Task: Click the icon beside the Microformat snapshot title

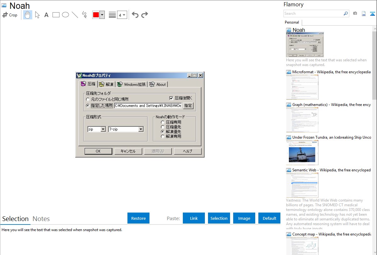Action: point(289,72)
